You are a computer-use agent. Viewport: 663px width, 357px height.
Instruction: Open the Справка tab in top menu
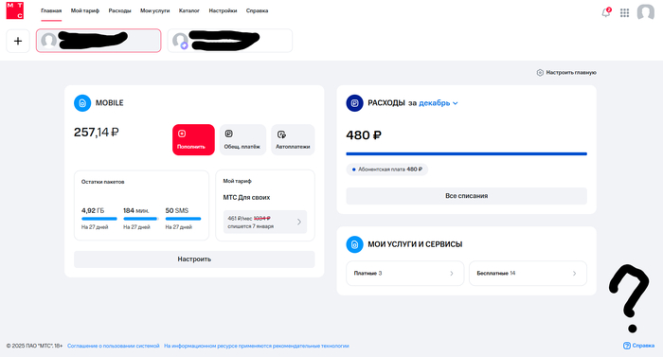tap(257, 11)
